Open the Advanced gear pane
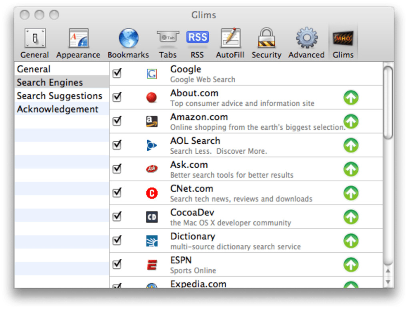This screenshot has height=309, width=408. point(306,43)
